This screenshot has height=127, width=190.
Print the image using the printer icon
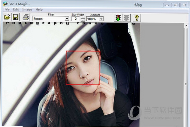tap(26, 17)
